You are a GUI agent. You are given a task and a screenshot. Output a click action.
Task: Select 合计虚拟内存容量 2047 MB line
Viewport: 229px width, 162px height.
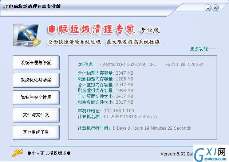click(x=105, y=85)
